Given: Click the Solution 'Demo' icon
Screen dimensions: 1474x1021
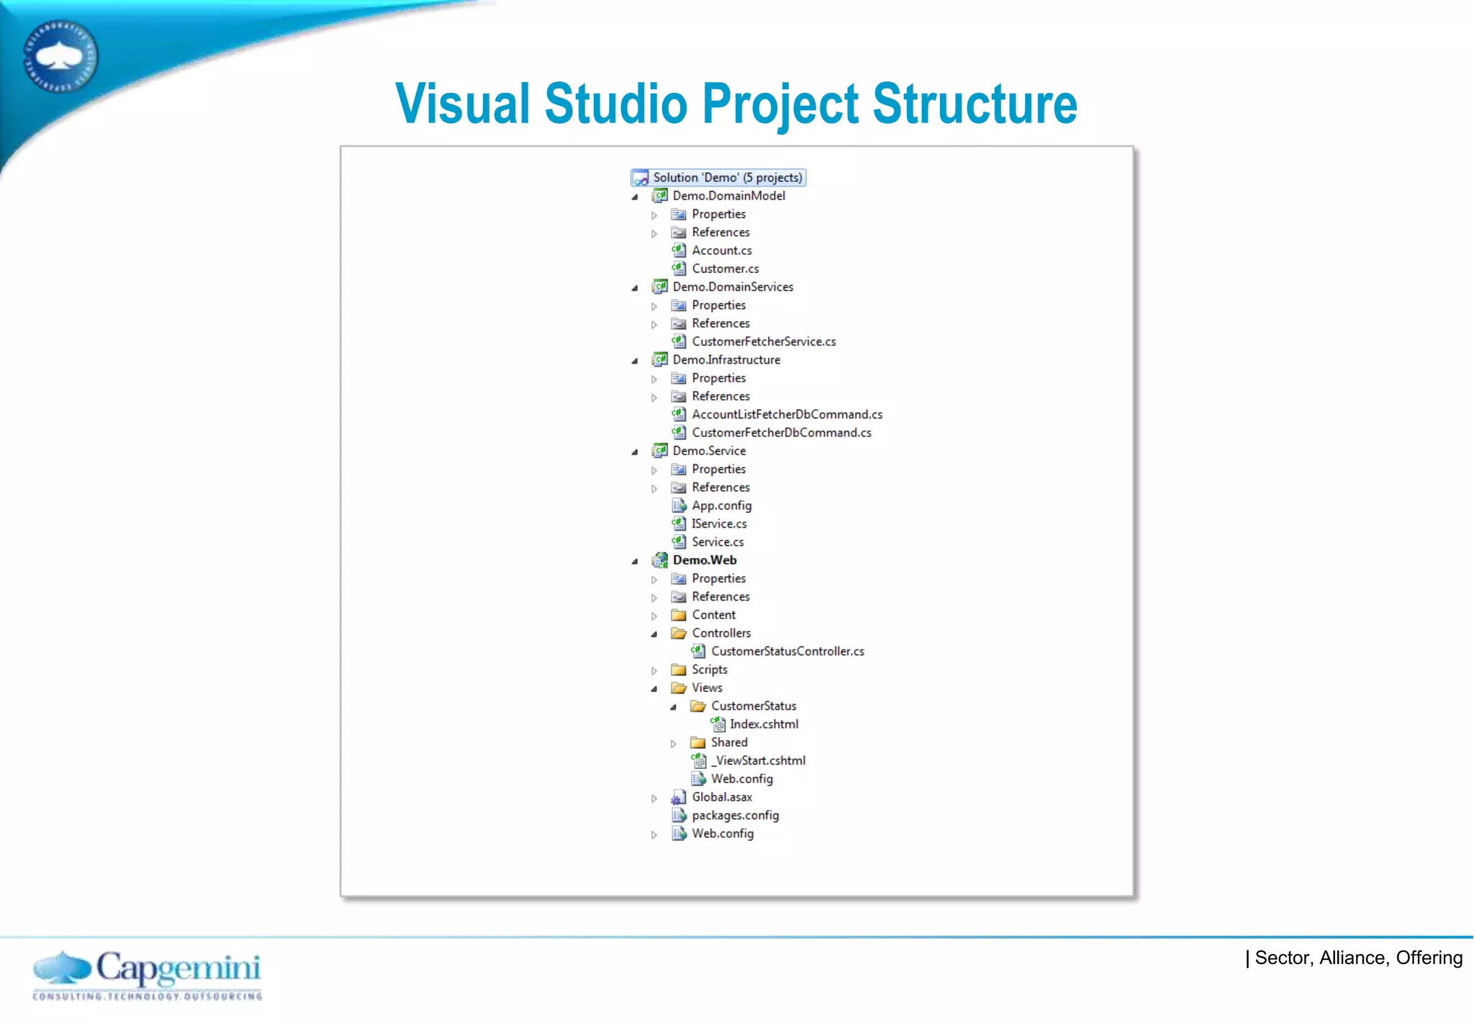Looking at the screenshot, I should pyautogui.click(x=640, y=178).
